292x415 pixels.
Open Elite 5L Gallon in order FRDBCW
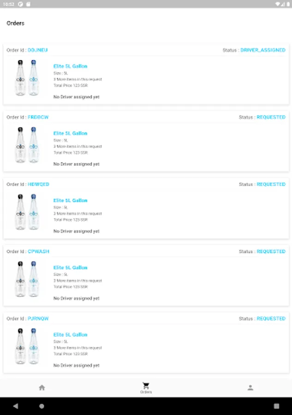click(70, 133)
